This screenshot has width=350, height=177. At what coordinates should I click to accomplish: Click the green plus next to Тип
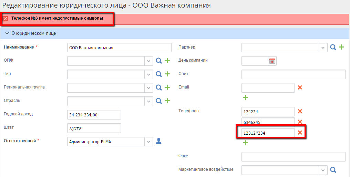coord(167,74)
